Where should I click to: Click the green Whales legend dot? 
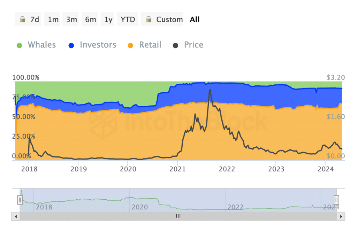click(20, 46)
